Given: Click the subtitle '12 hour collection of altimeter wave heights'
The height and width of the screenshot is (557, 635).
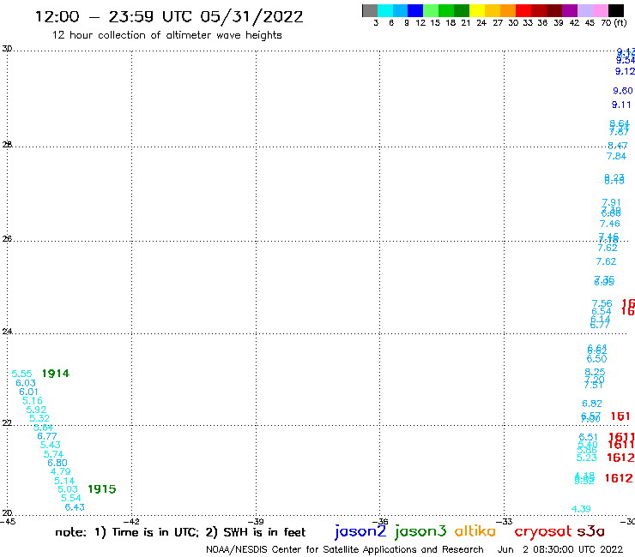Looking at the screenshot, I should 166,35.
